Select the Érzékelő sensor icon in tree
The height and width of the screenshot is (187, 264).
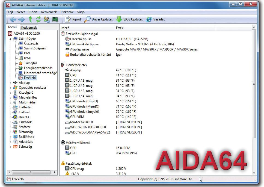[20, 78]
